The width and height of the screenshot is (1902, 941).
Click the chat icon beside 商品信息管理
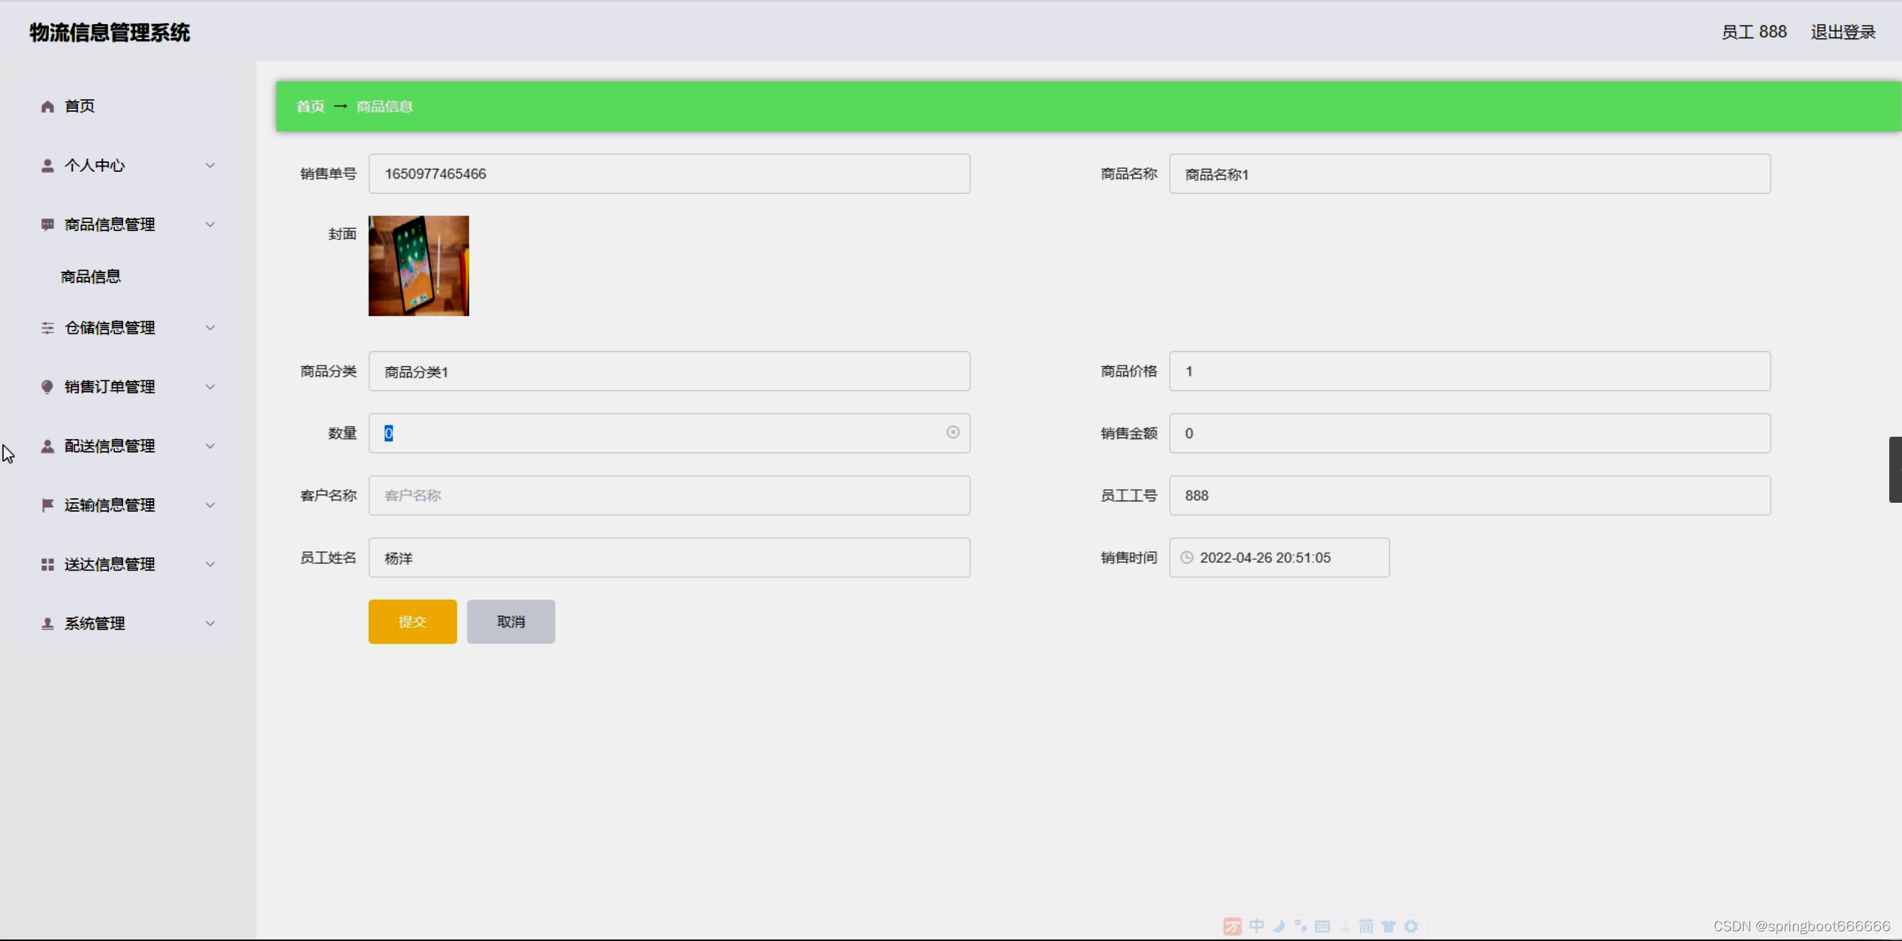click(x=47, y=224)
